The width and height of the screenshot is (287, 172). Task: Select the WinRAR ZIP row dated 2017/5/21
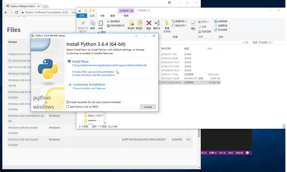click(x=191, y=78)
